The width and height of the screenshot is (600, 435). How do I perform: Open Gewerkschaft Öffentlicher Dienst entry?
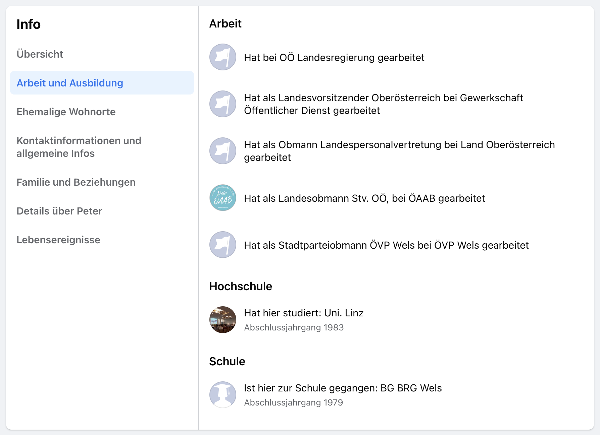point(383,104)
